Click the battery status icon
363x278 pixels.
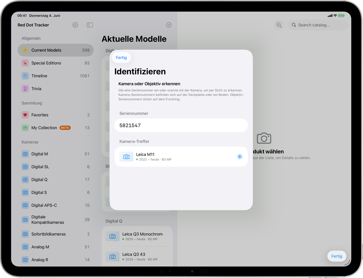coord(341,15)
